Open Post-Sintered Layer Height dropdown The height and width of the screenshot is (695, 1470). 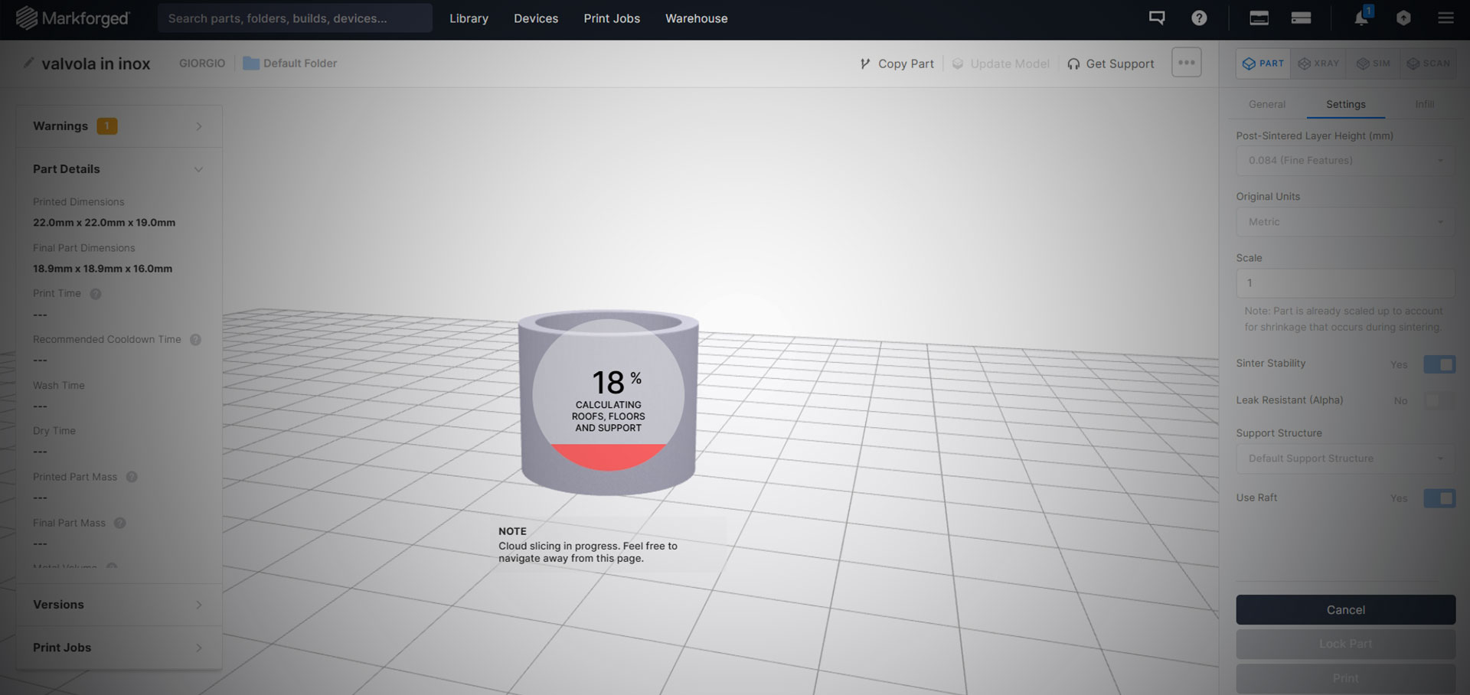click(x=1345, y=161)
